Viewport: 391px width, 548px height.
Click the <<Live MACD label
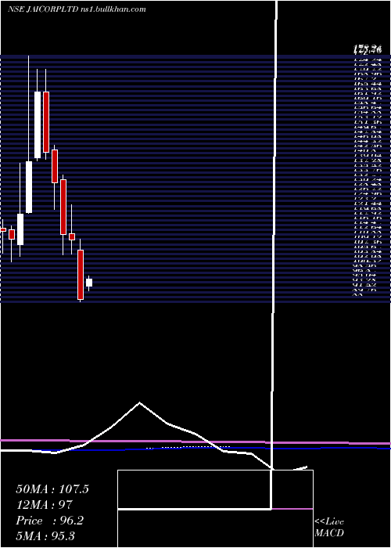329,528
